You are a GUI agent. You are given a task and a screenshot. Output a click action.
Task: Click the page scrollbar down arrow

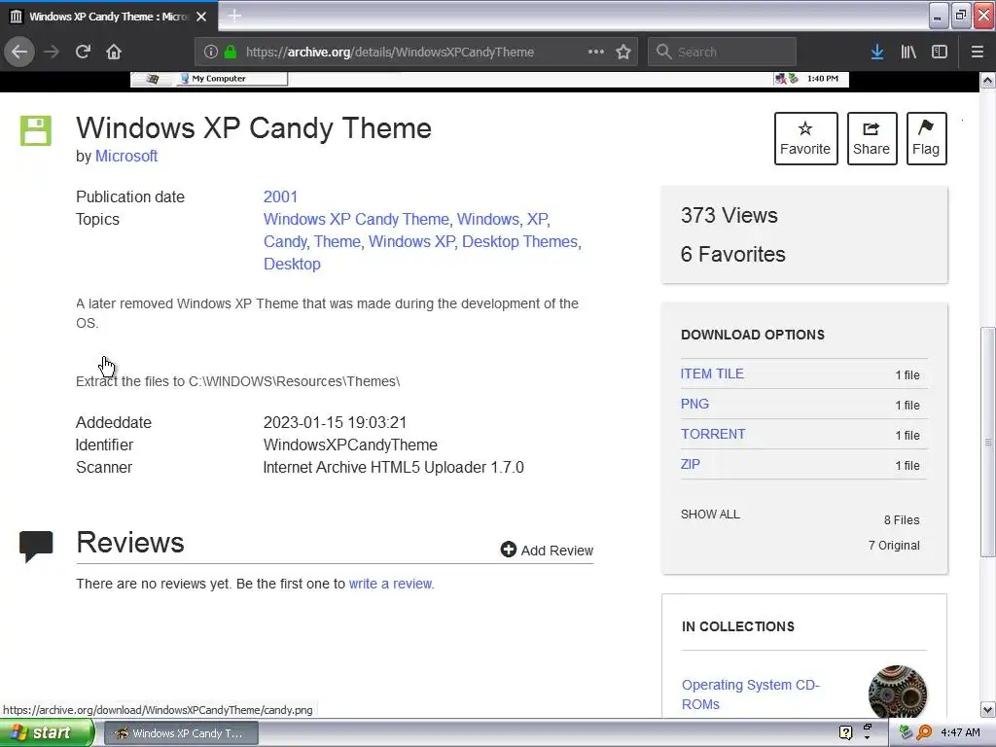click(x=988, y=709)
